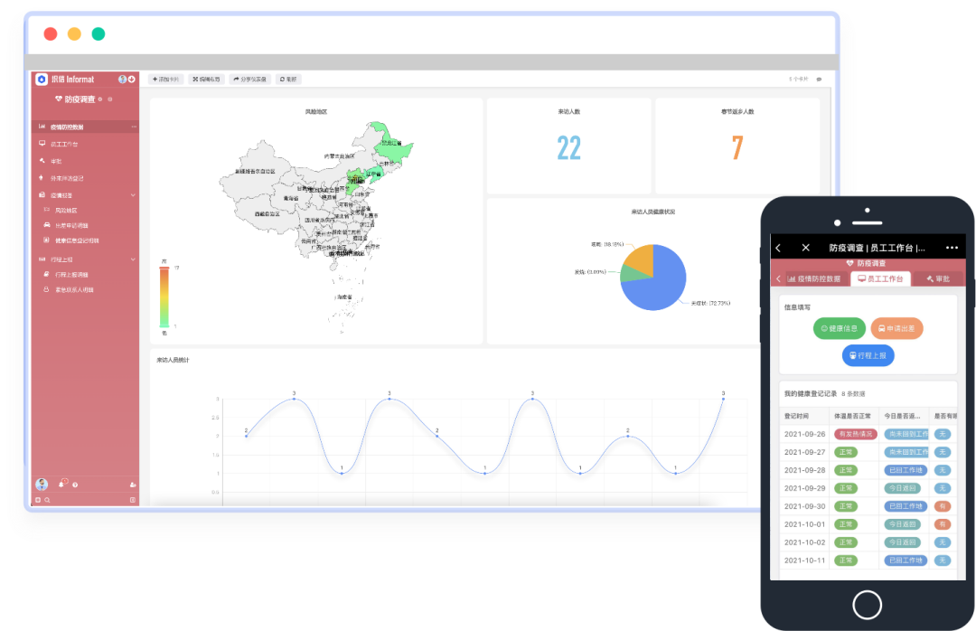Click the 添加卡片 toolbar button
Viewport: 976px width, 631px height.
coord(165,80)
